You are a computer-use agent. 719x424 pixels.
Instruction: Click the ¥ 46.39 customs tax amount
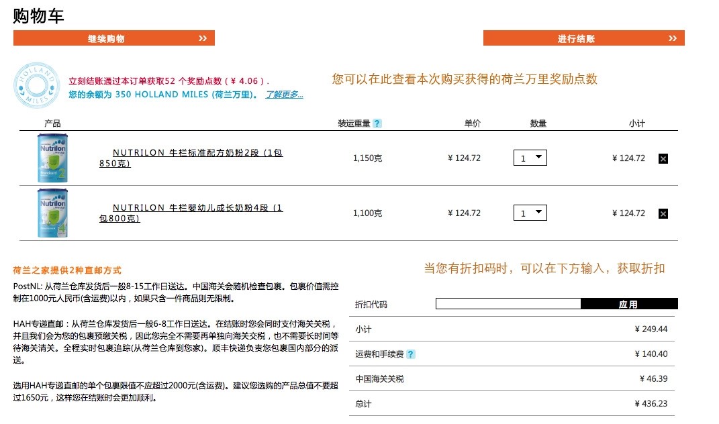pyautogui.click(x=653, y=378)
